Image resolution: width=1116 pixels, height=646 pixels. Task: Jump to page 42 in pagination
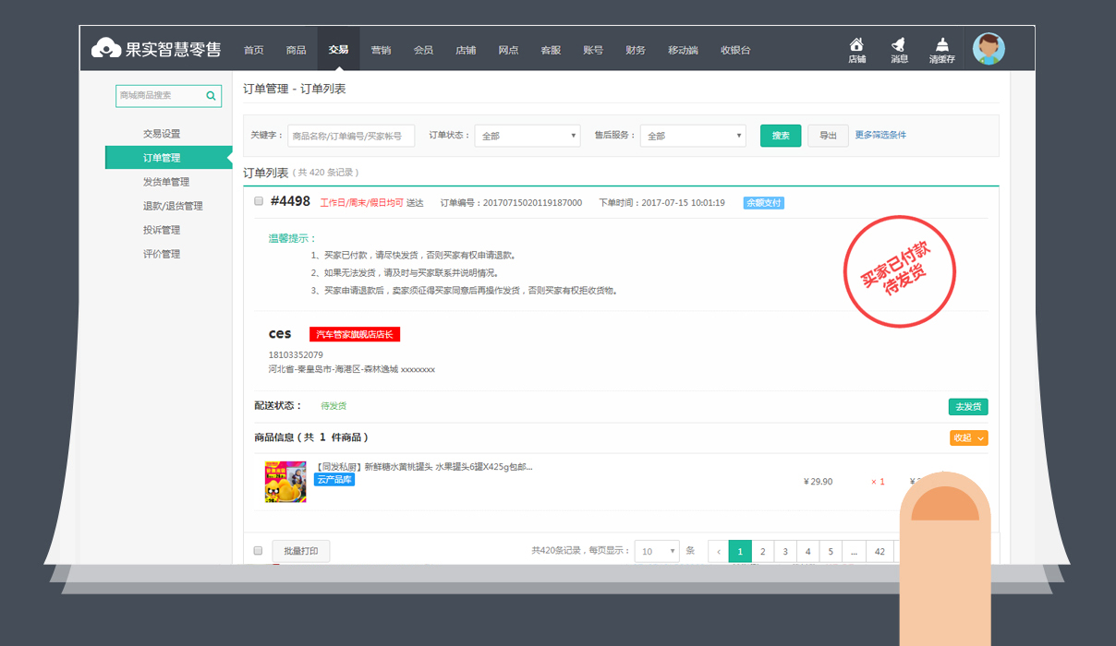tap(879, 550)
